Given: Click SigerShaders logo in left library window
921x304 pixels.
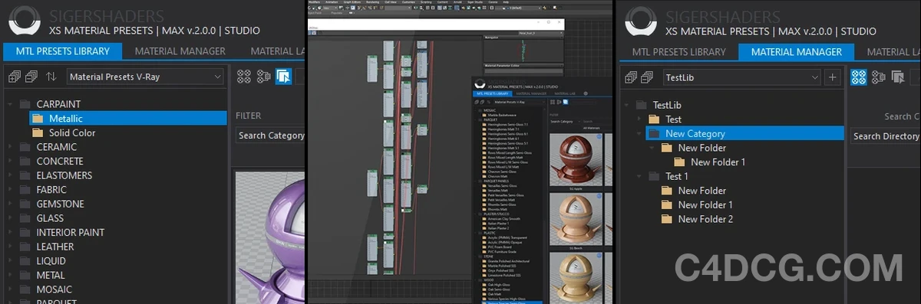Looking at the screenshot, I should coord(25,21).
